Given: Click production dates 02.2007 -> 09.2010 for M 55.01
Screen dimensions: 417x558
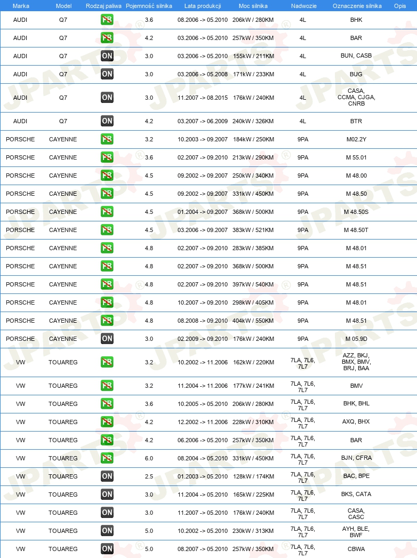Looking at the screenshot, I should pyautogui.click(x=203, y=158).
